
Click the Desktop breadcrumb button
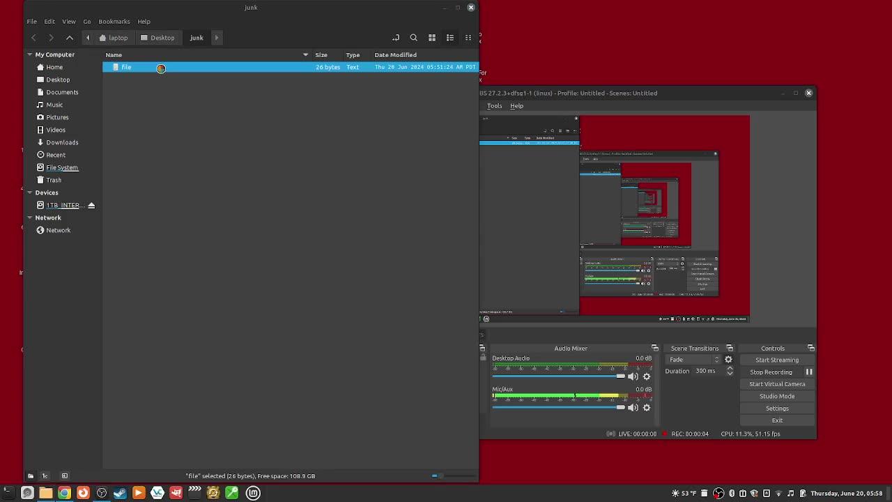158,38
